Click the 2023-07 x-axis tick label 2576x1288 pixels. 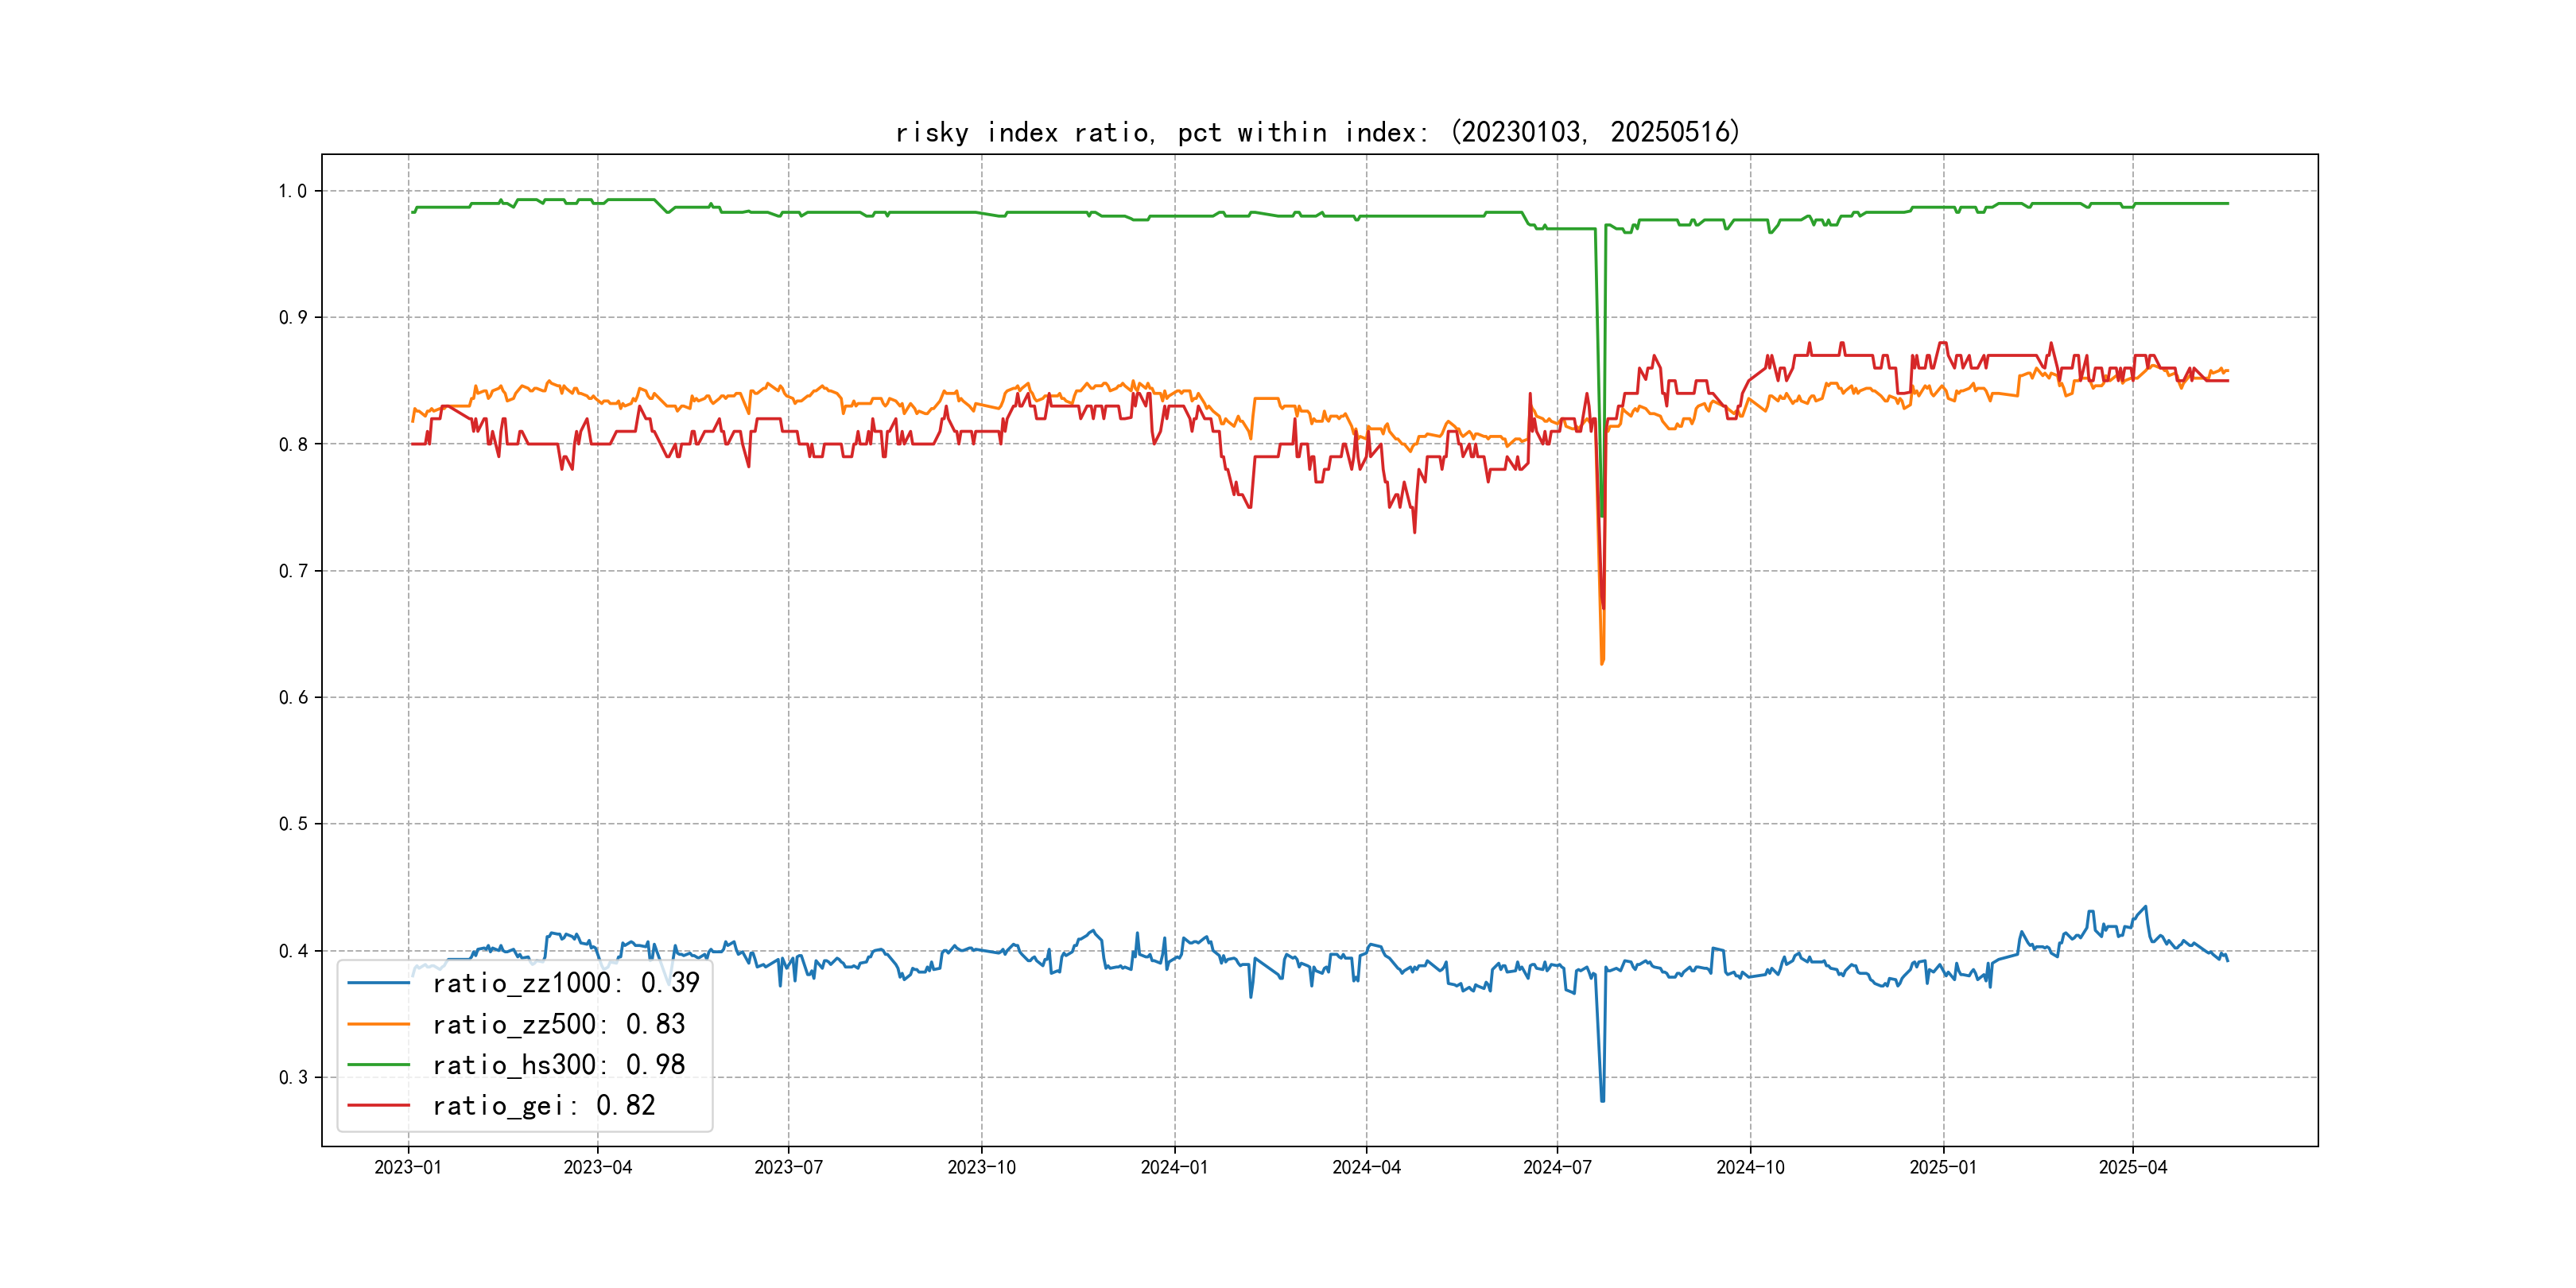coord(788,1168)
